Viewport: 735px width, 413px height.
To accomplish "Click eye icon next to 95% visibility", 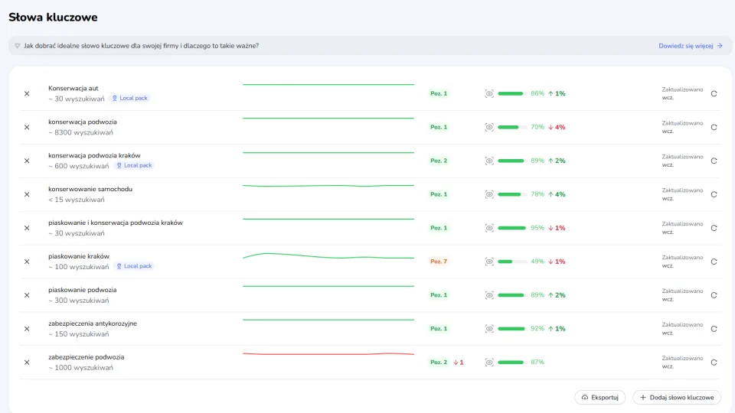I will pos(489,228).
